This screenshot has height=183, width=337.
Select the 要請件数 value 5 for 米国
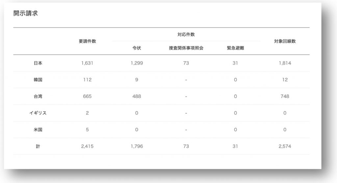point(87,129)
